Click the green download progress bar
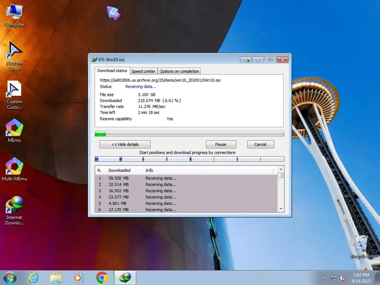The height and width of the screenshot is (285, 380). click(190, 134)
